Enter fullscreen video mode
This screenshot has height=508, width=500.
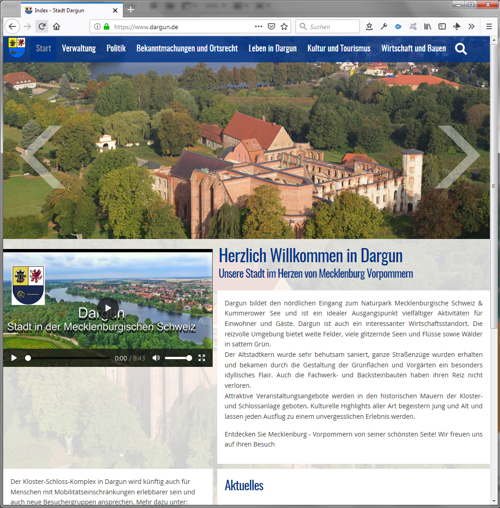(x=202, y=358)
